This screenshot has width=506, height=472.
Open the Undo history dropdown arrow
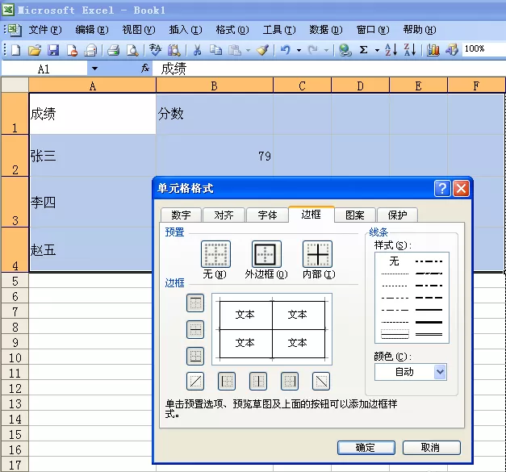(299, 50)
